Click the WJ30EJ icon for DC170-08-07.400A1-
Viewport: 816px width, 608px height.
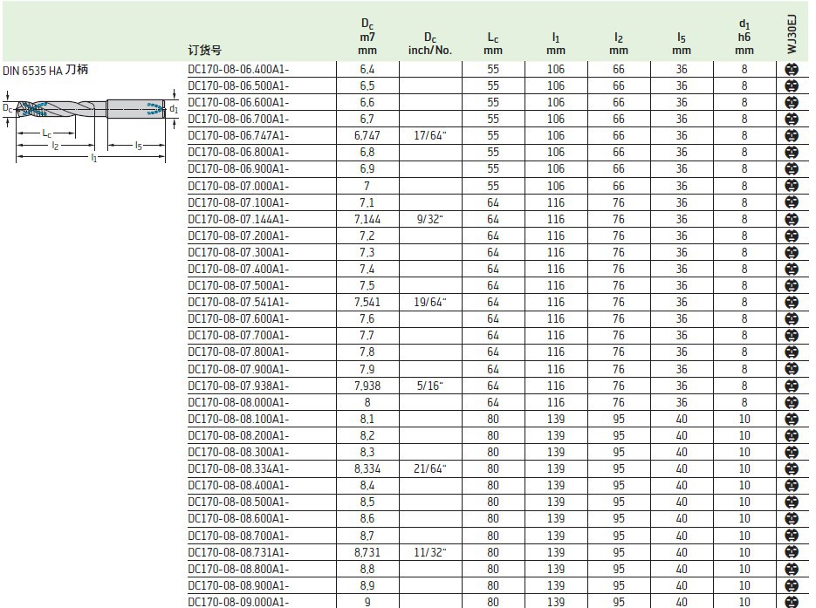[791, 269]
